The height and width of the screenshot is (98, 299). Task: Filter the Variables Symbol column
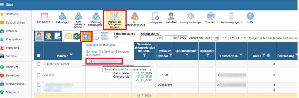coord(171,56)
